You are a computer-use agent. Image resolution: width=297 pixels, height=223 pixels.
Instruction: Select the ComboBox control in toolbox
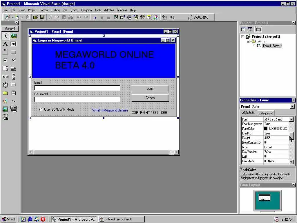(5, 69)
